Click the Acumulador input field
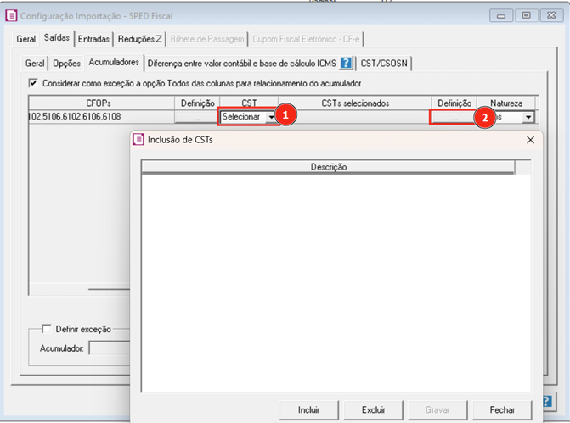Screen dimensions: 570x423 (x=109, y=347)
